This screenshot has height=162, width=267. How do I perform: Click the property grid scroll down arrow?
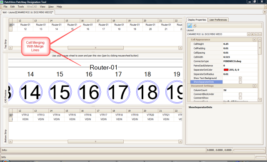(260, 100)
